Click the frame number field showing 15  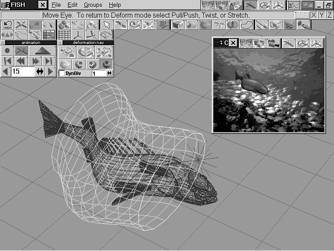pos(23,72)
